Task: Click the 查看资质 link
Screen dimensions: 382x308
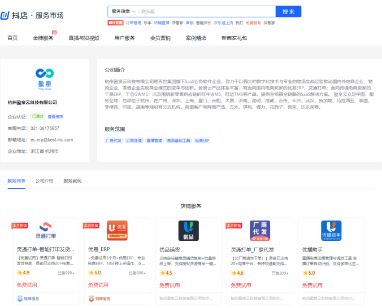Action: pyautogui.click(x=55, y=117)
